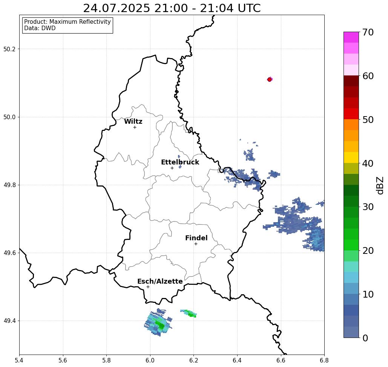The height and width of the screenshot is (367, 388).
Task: Click the Wiltz station label
Action: pos(133,121)
